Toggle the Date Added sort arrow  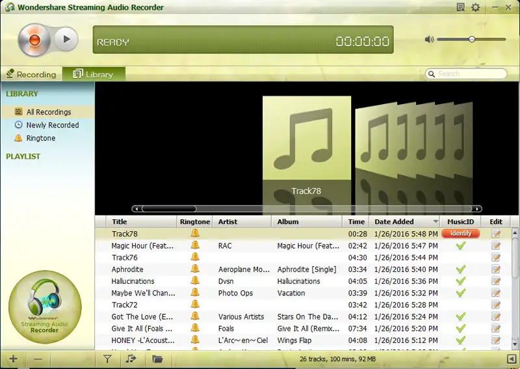click(435, 222)
